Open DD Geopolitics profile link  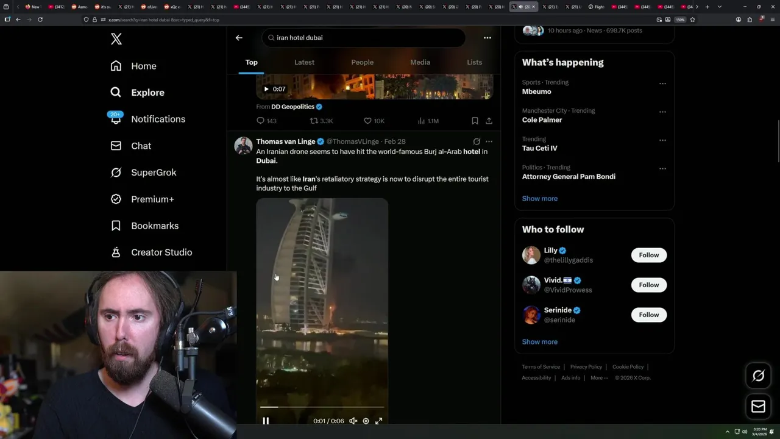coord(292,107)
